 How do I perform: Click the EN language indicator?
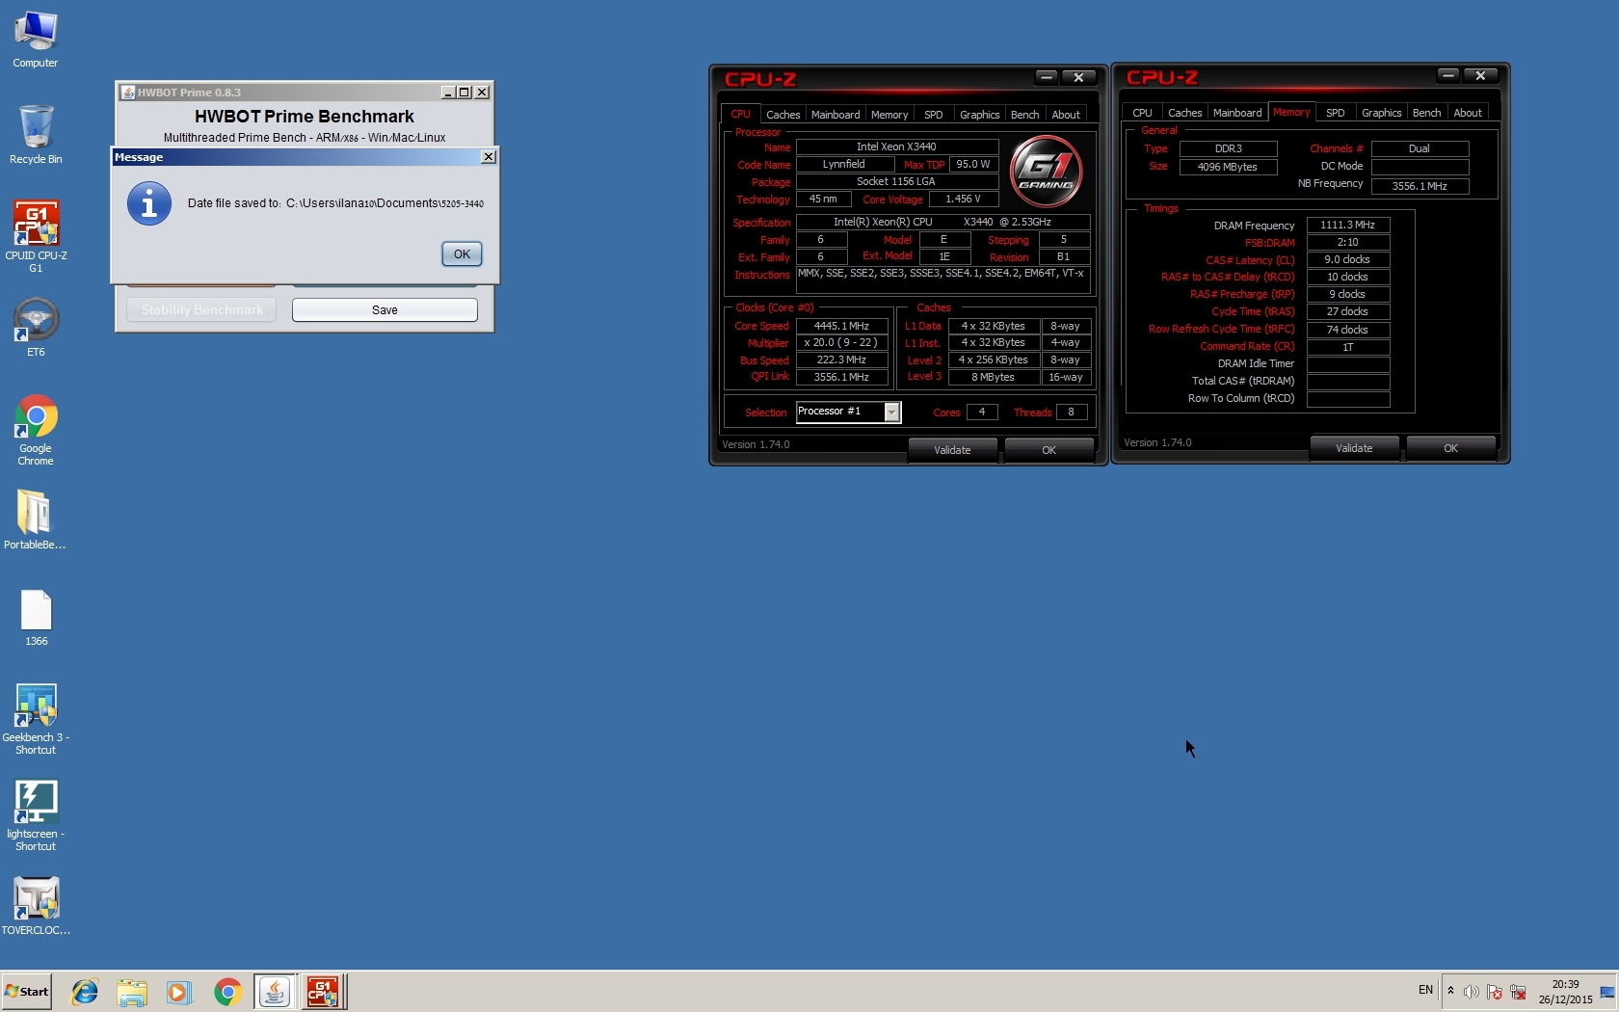[x=1425, y=990]
